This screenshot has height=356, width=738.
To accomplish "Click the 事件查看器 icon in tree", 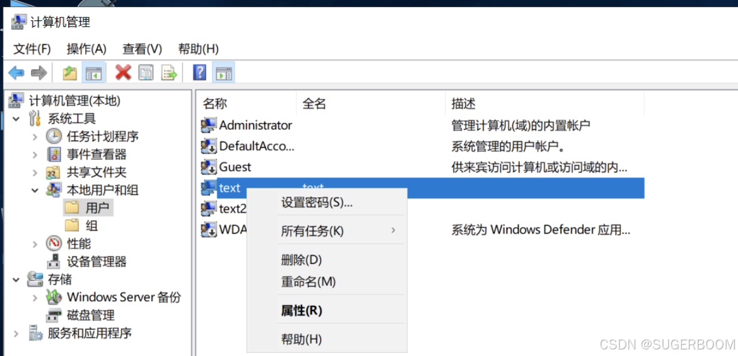I will (x=54, y=154).
